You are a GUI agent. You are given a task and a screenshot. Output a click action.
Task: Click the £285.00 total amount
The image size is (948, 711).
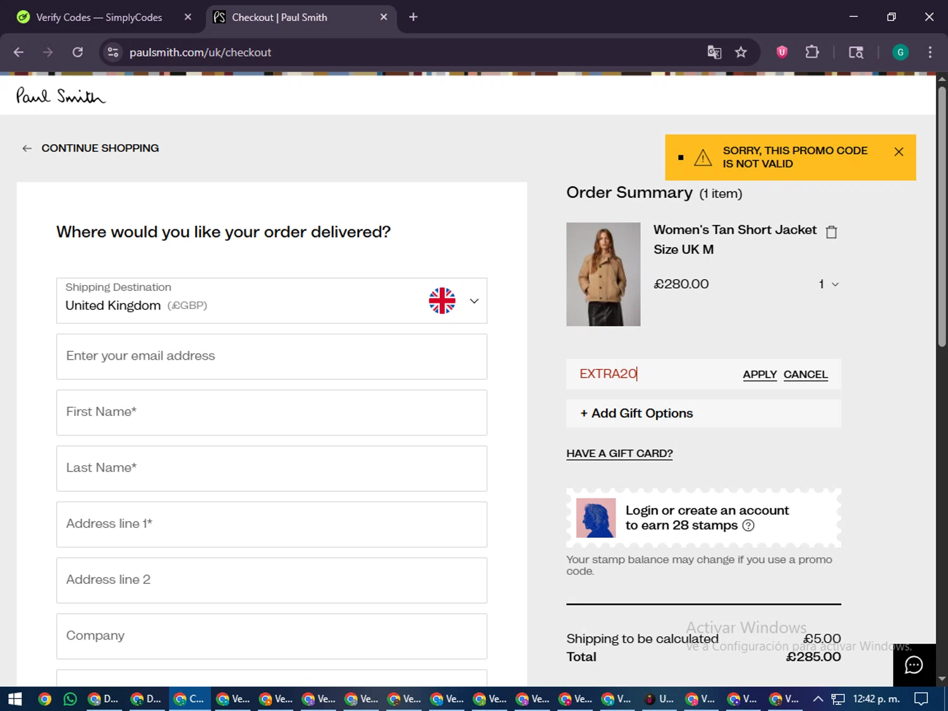(x=813, y=657)
